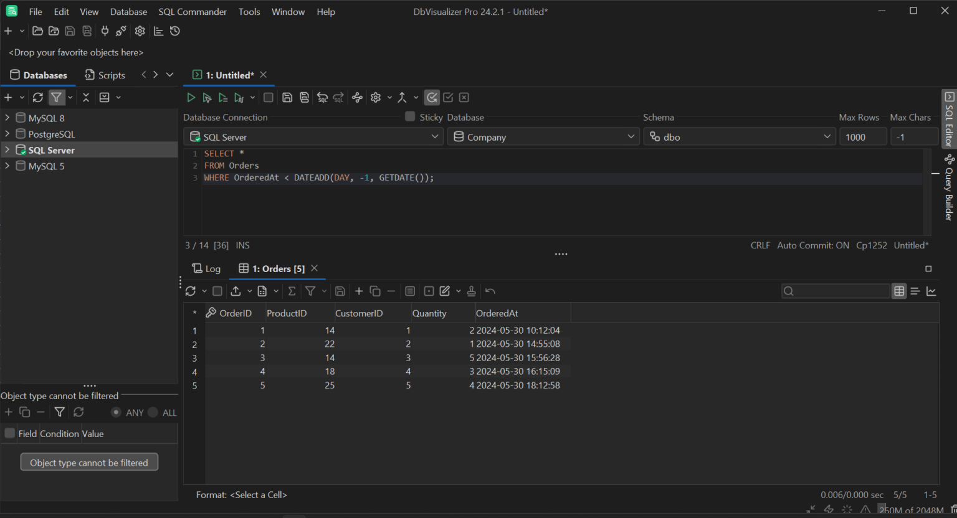
Task: Toggle the Sticky connection checkbox
Action: coord(410,116)
